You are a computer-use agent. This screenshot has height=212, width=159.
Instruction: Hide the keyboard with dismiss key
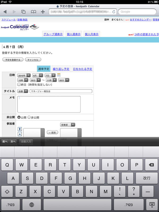point(152,205)
